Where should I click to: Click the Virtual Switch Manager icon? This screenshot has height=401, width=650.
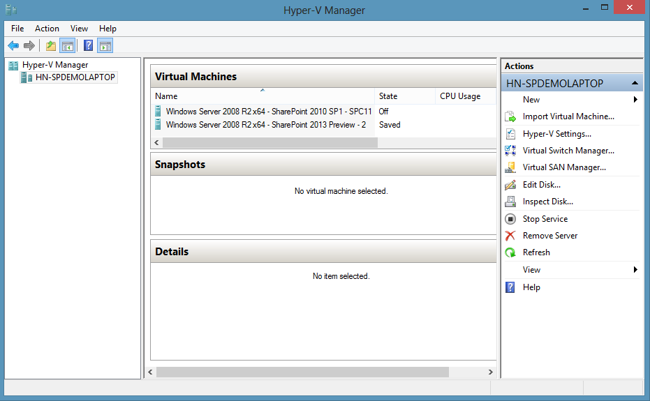click(510, 151)
